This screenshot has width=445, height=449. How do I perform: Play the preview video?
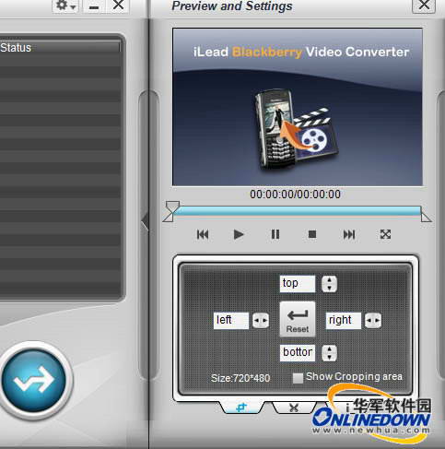pyautogui.click(x=239, y=234)
